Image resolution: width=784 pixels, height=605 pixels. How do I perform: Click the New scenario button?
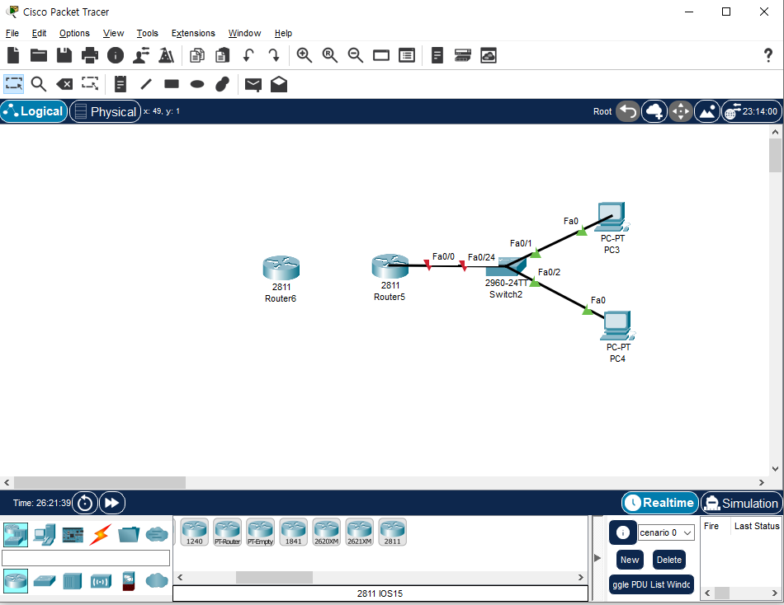(x=630, y=560)
